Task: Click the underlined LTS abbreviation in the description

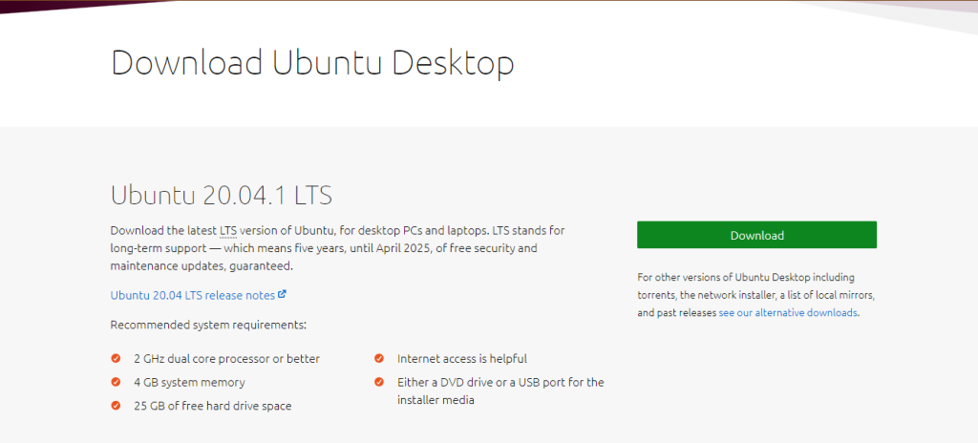Action: click(228, 231)
